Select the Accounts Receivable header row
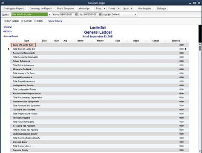This screenshot has width=202, height=153. [x=100, y=53]
